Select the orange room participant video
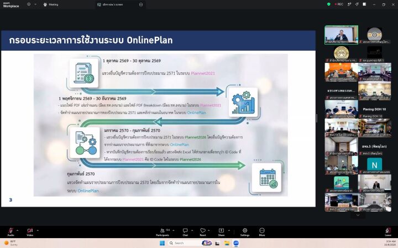This screenshot has height=248, width=398. [342, 72]
